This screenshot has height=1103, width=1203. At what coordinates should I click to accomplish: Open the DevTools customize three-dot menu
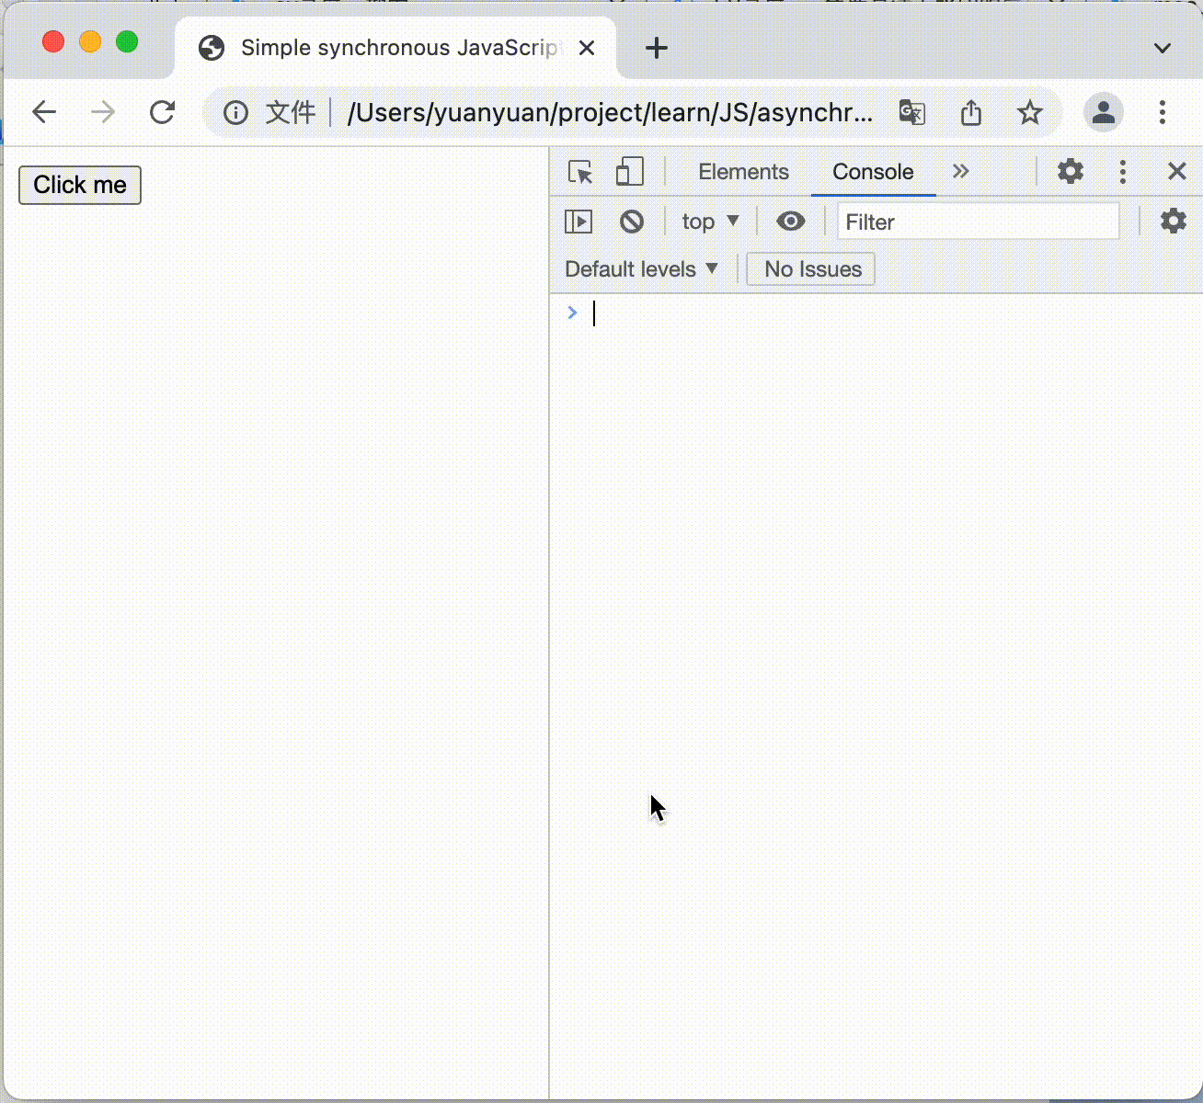[x=1123, y=172]
